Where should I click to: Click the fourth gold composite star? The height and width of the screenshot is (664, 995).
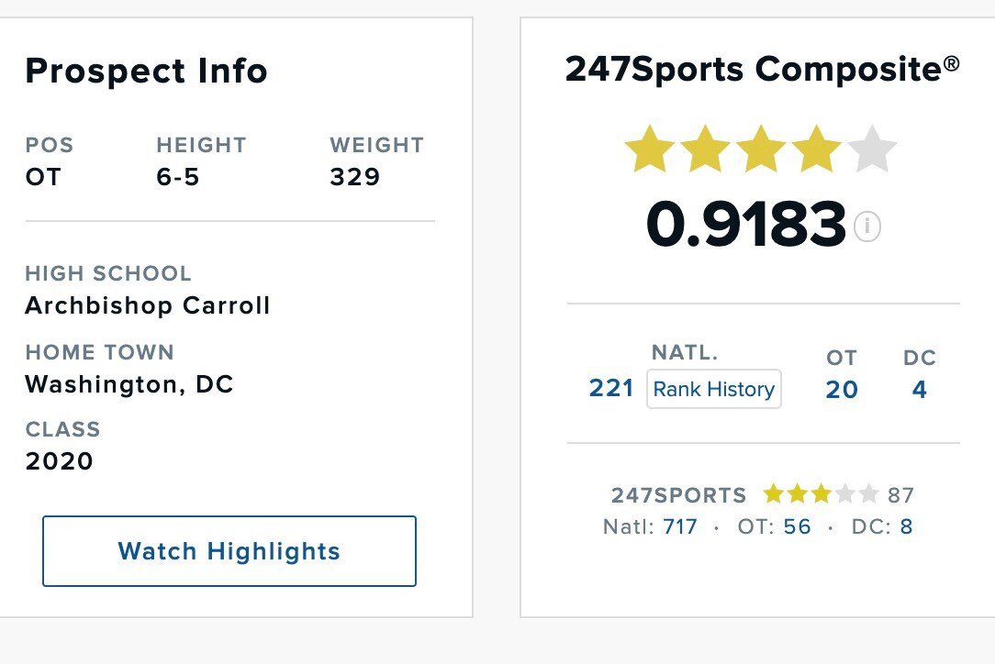816,150
